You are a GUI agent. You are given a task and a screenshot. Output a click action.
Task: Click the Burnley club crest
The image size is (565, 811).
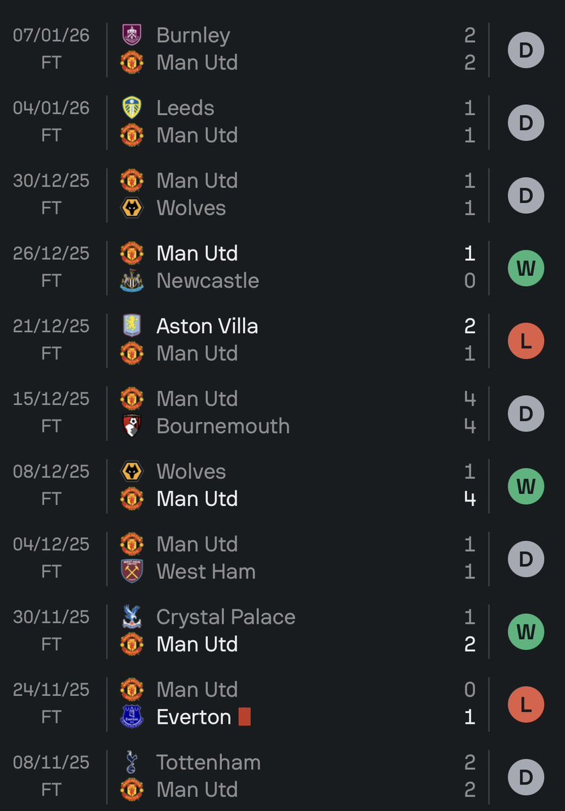click(131, 35)
